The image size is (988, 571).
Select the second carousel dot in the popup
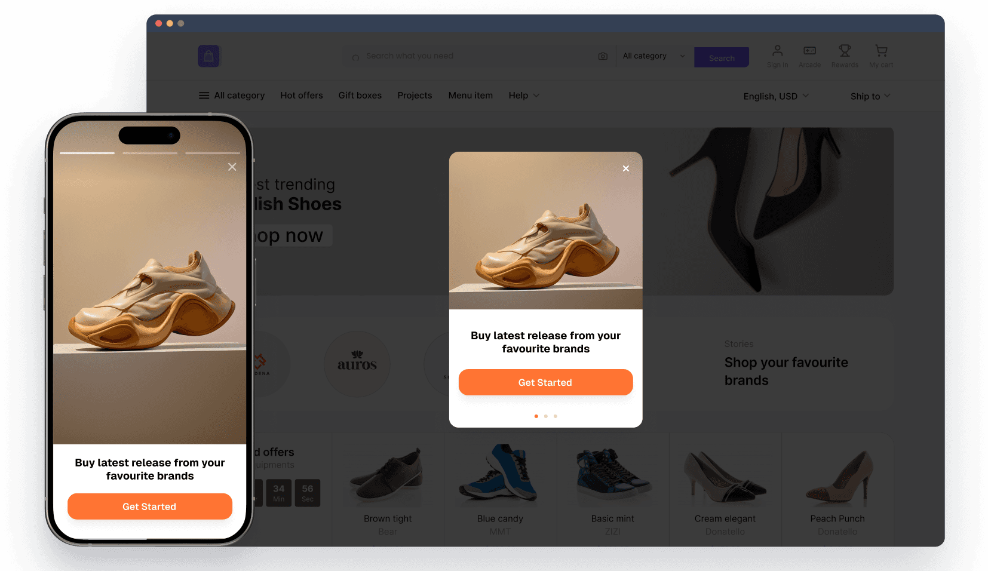pos(545,416)
